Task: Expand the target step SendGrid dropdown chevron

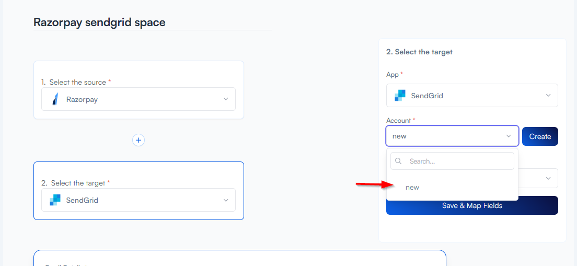Action: [226, 200]
